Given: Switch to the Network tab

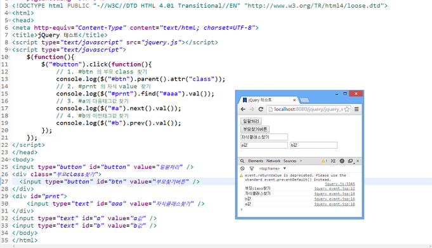Looking at the screenshot, I should tap(273, 161).
